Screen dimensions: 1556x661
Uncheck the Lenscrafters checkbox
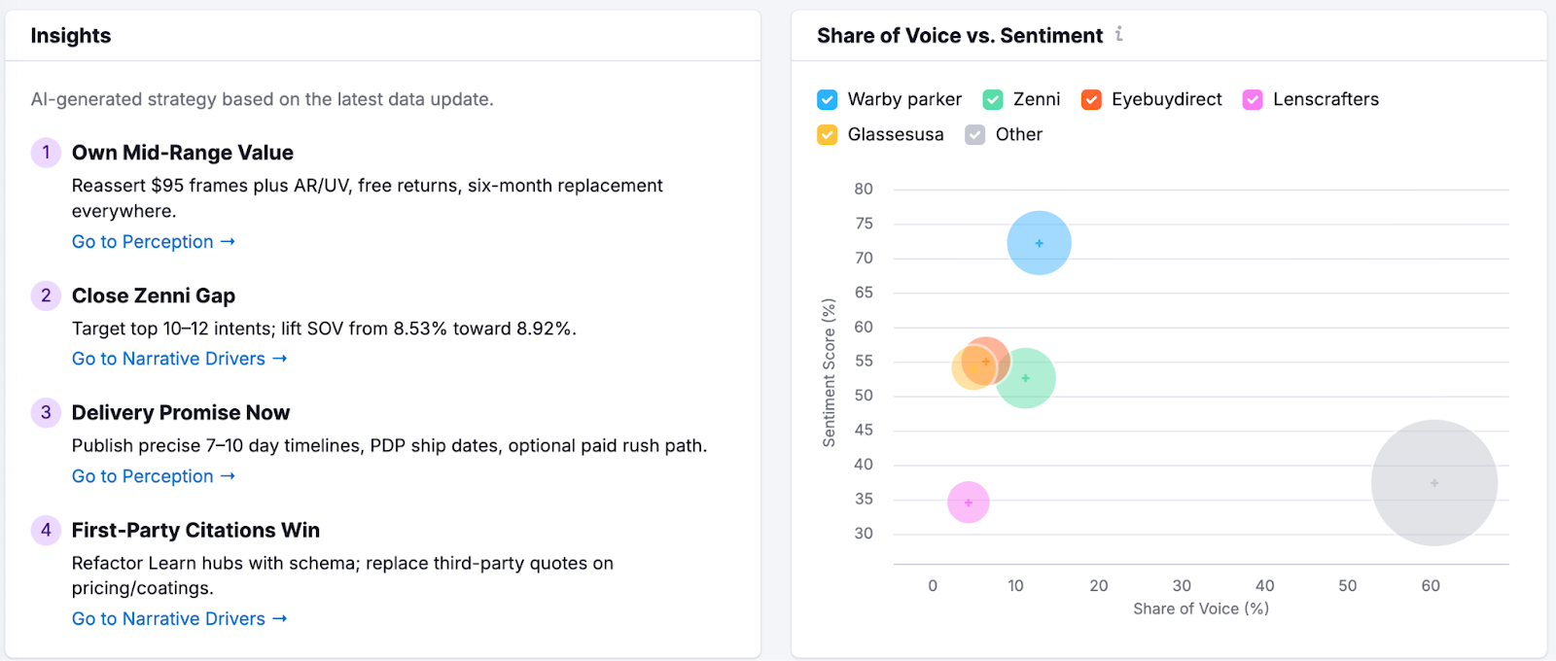coord(1254,99)
